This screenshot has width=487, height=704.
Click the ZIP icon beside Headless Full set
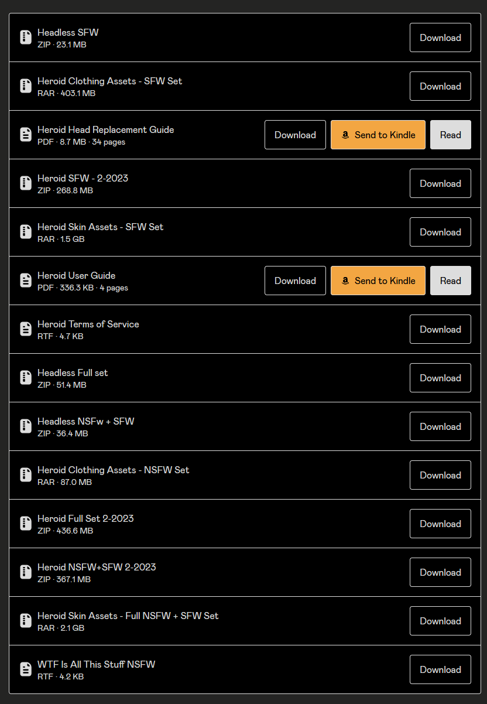[x=26, y=378]
